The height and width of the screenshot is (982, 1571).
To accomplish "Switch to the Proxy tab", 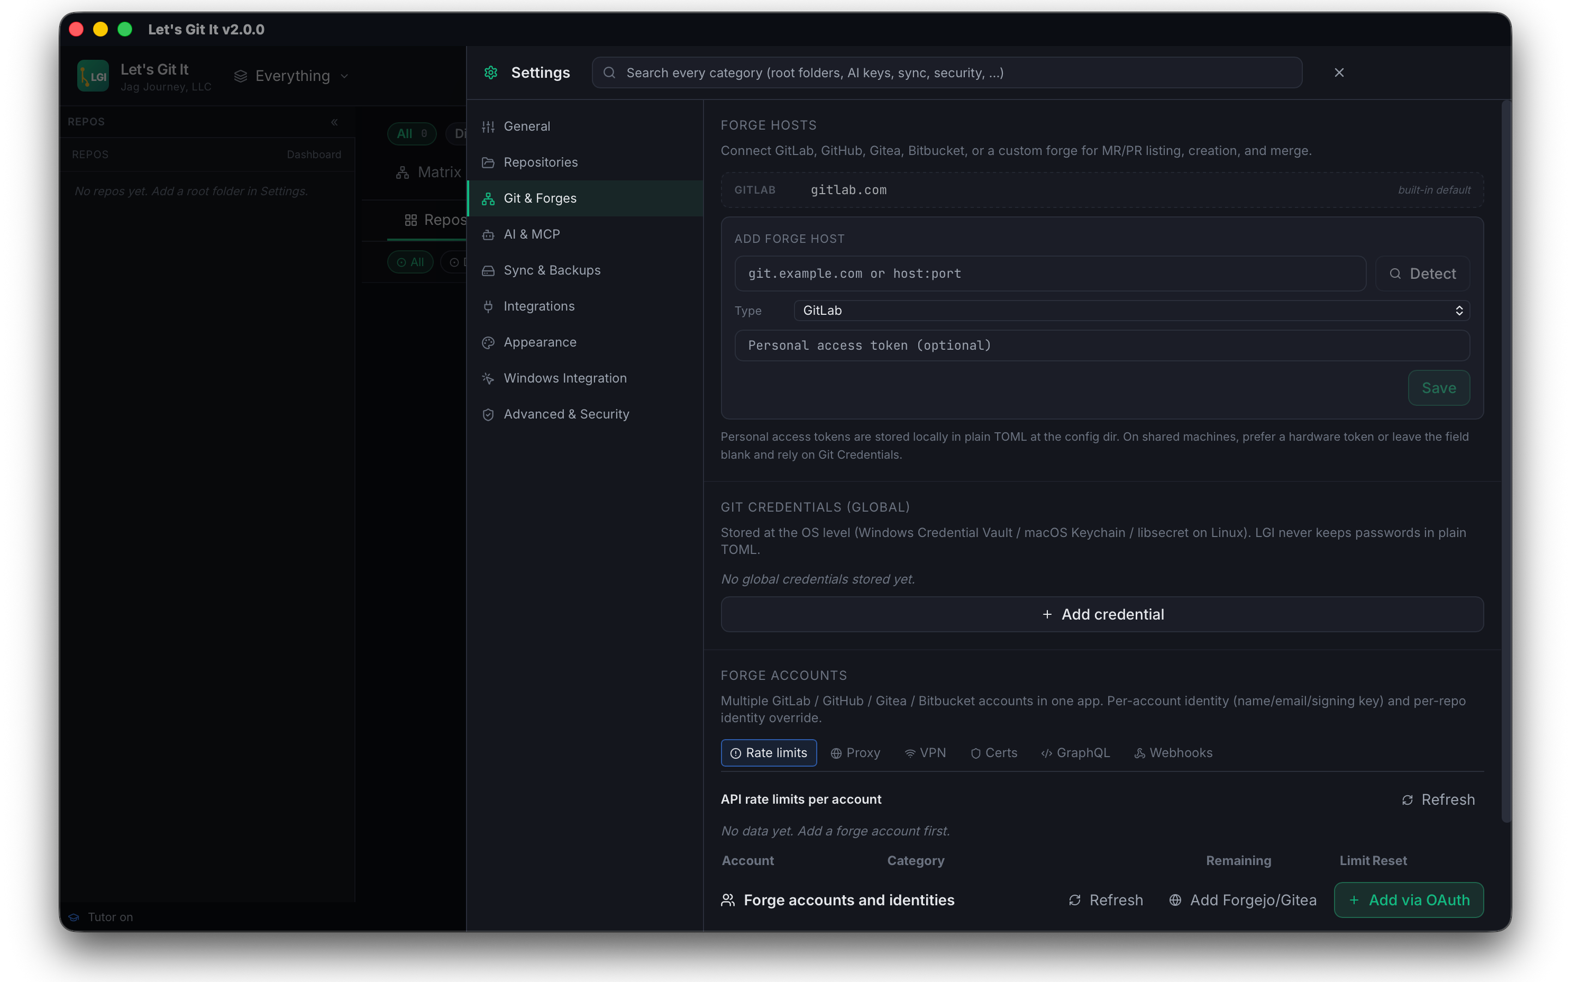I will point(855,753).
